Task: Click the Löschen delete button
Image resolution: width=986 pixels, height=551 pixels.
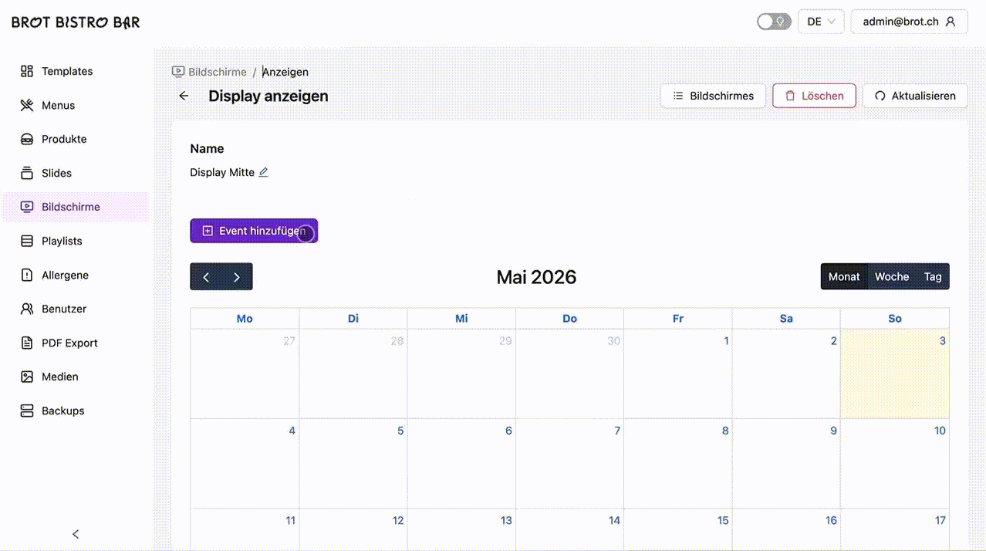Action: [x=814, y=96]
